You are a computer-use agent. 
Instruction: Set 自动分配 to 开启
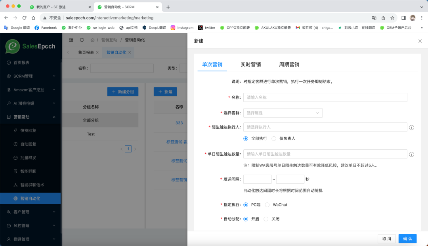pos(246,219)
